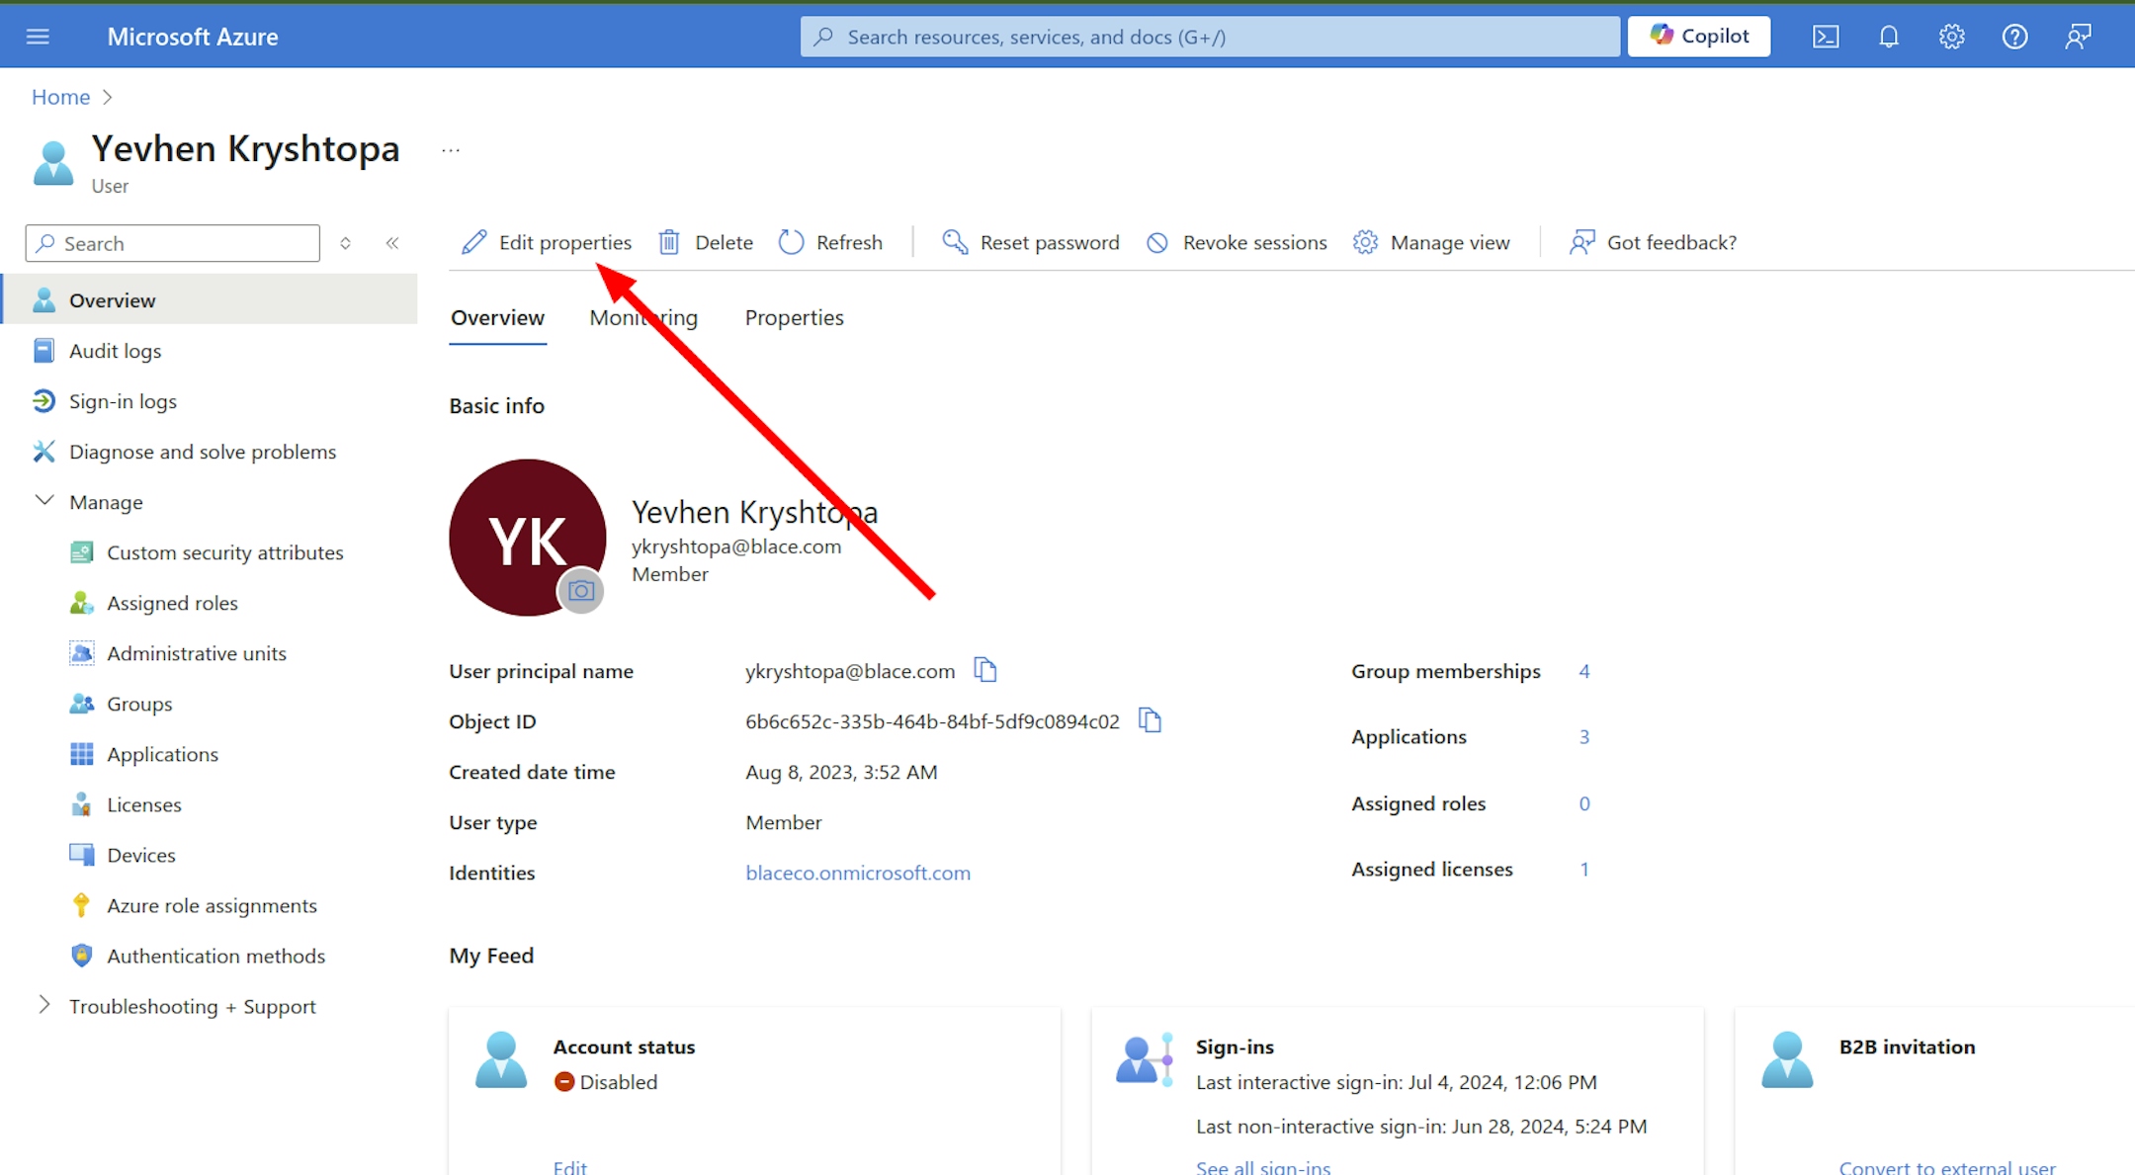Change profile photo via camera icon

[581, 591]
